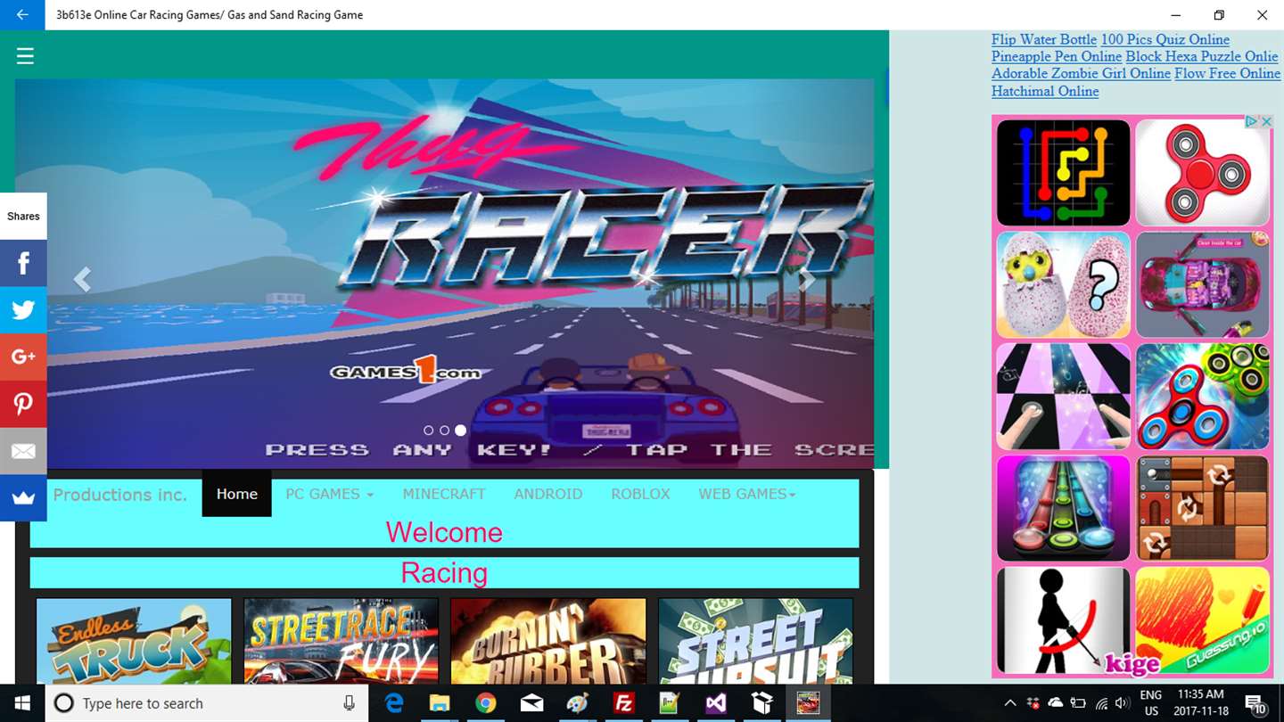1284x722 pixels.
Task: Open the pink car cleaning ad tile
Action: point(1202,285)
